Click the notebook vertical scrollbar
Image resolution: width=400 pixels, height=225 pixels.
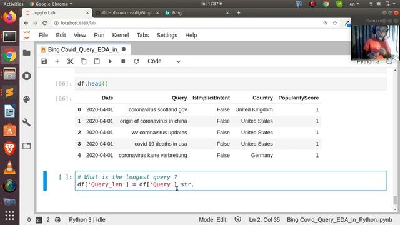click(x=395, y=200)
